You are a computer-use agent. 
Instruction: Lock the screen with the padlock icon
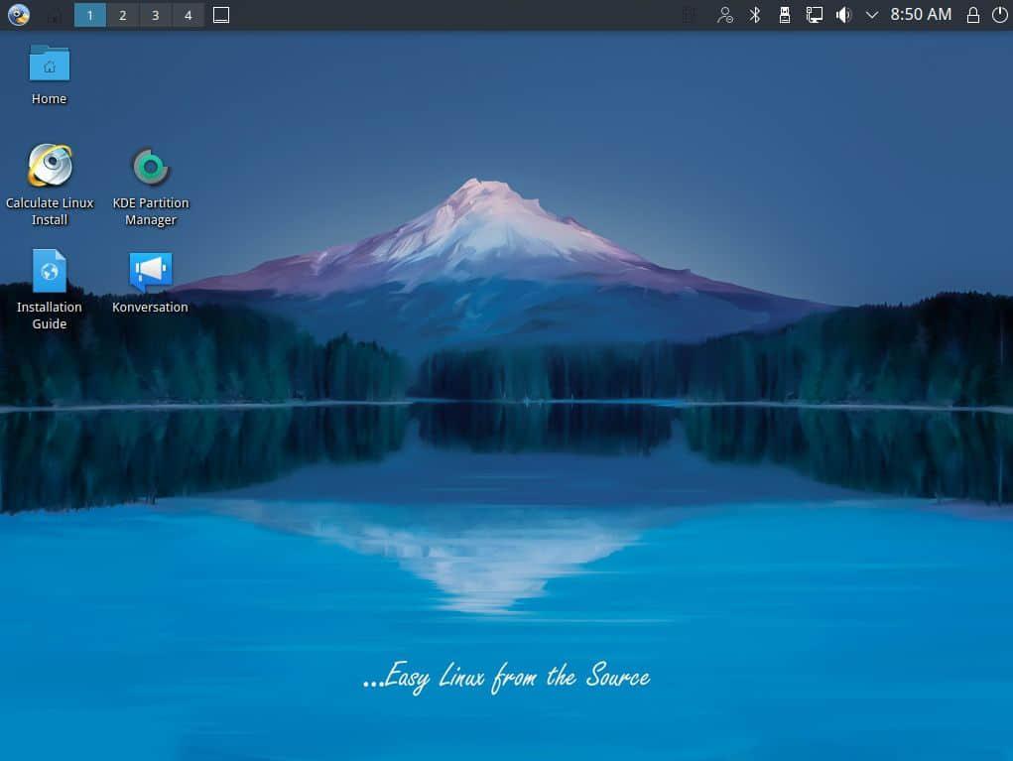(x=973, y=15)
